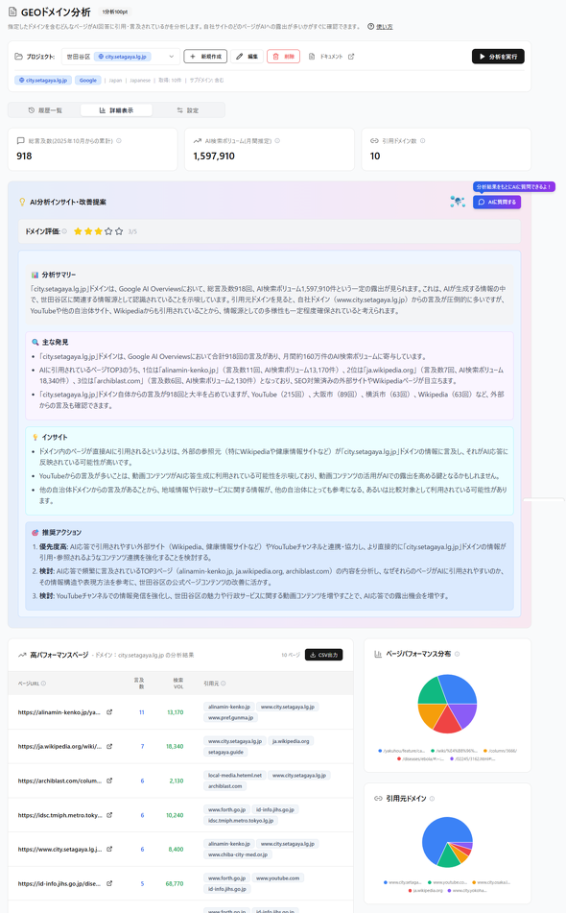Screen dimensions: 566x913
Task: Switch to the 履歴一覧 tab
Action: [45, 110]
